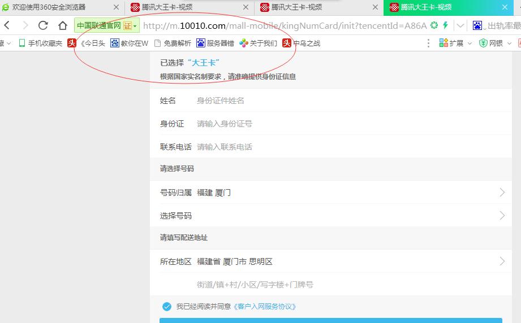Open the 《客户入网服务协议》 link

pyautogui.click(x=264, y=307)
